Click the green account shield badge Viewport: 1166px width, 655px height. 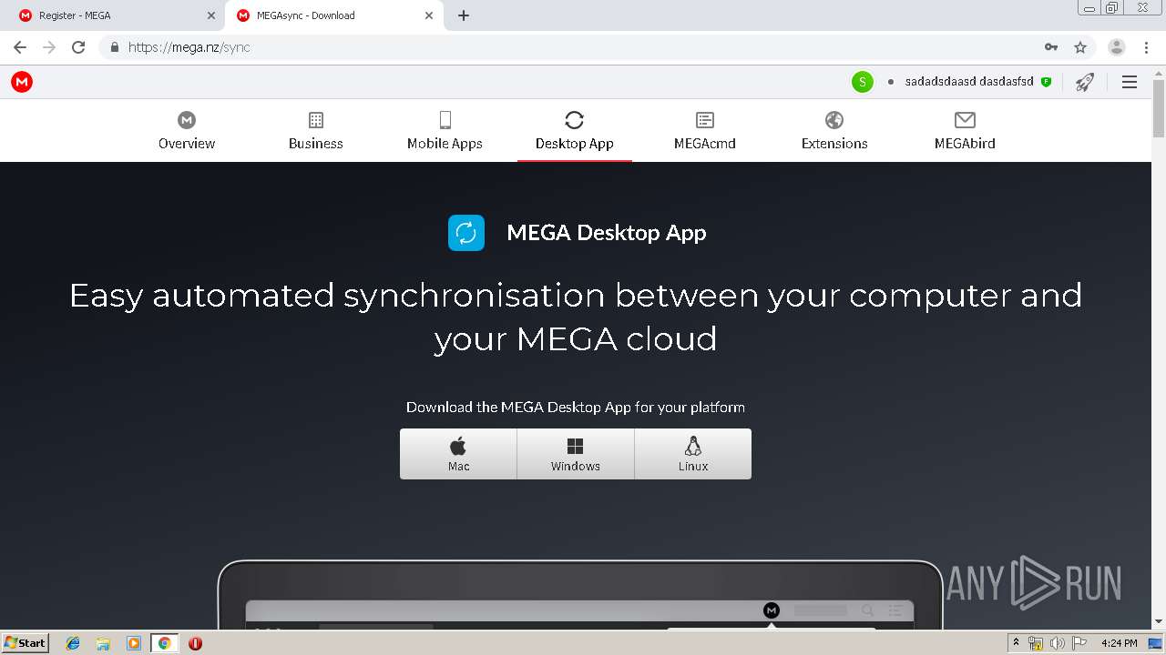[x=1046, y=82]
